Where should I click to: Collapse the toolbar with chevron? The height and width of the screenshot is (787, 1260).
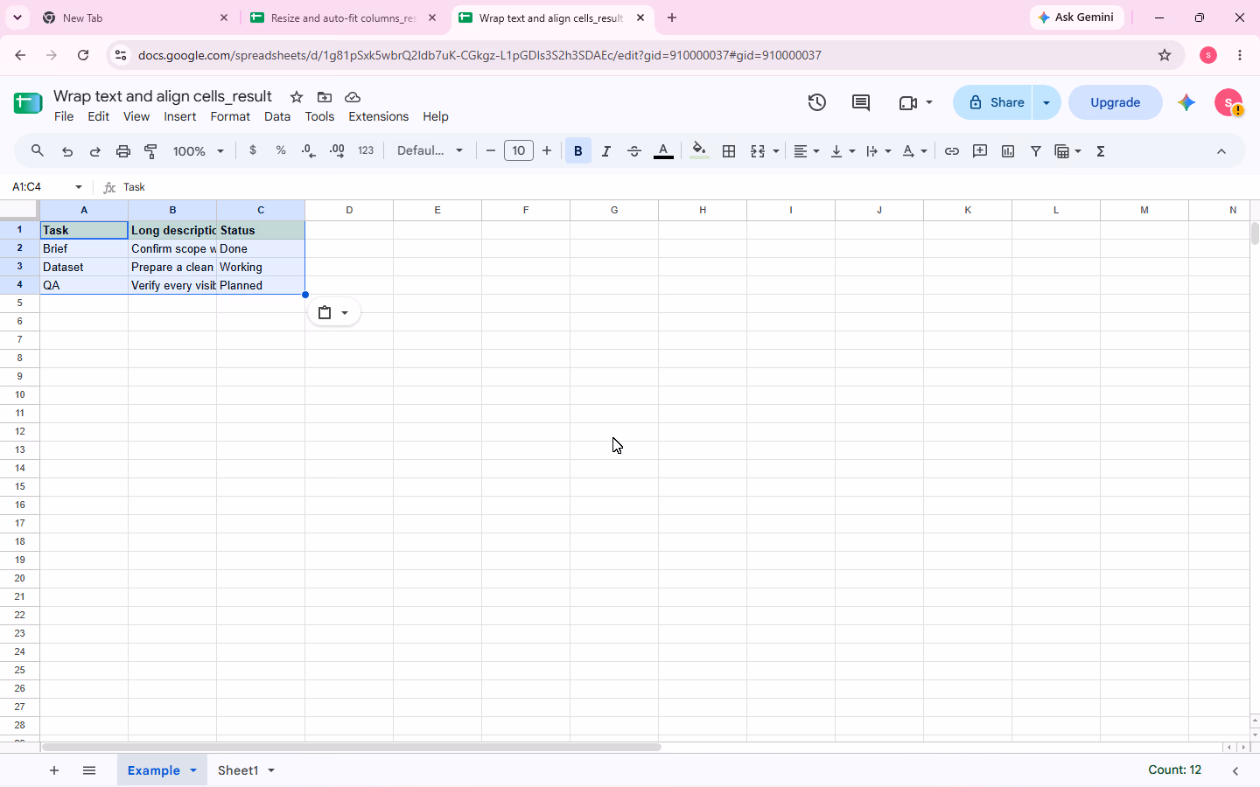(x=1221, y=151)
